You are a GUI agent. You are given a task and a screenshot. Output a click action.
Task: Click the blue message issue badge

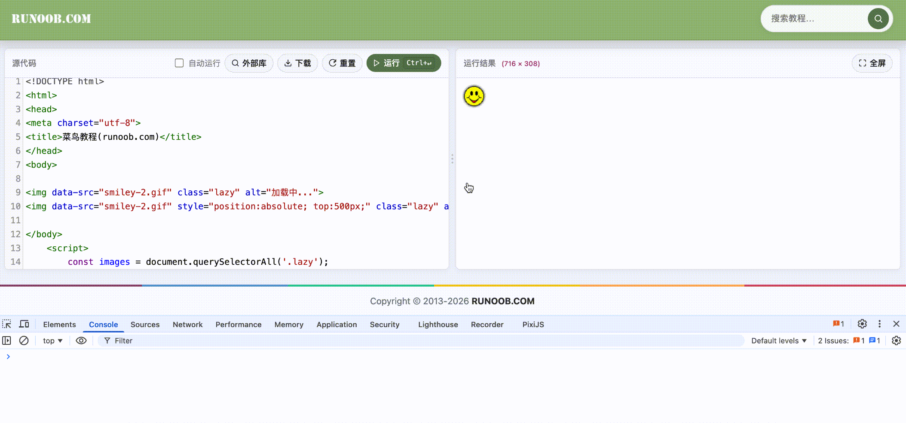[875, 340]
